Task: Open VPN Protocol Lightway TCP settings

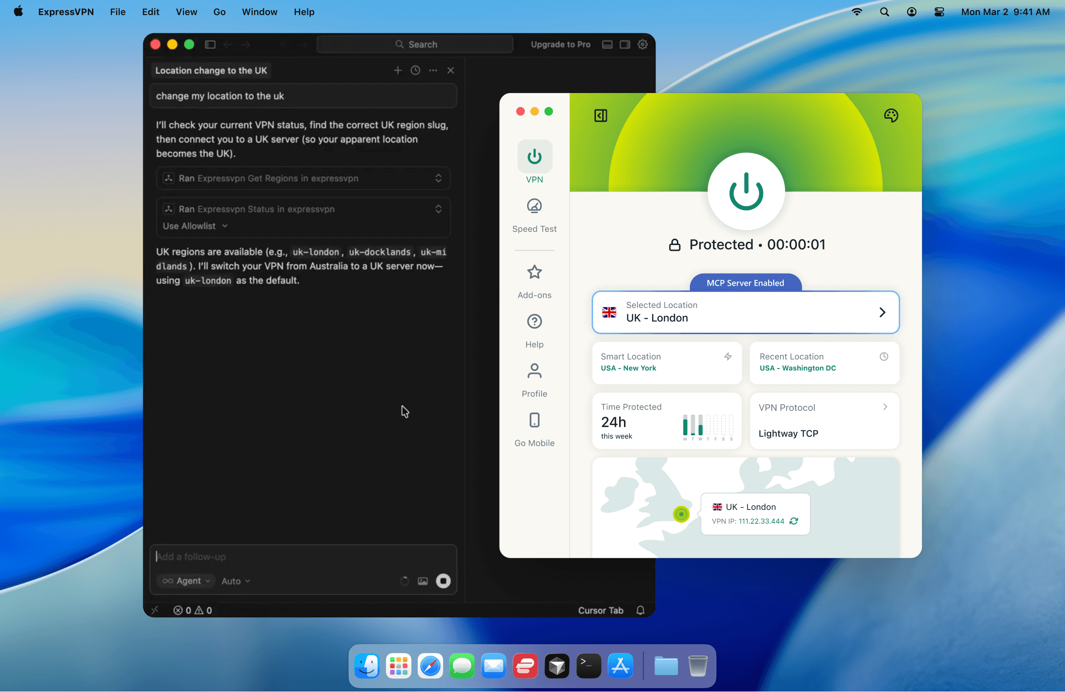Action: (824, 420)
